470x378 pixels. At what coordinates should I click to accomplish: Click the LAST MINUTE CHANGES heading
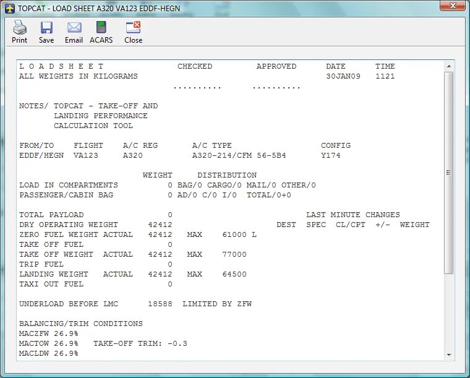click(352, 215)
